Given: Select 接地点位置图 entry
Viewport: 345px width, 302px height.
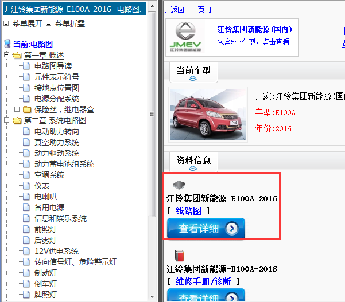Looking at the screenshot, I should click(57, 88).
